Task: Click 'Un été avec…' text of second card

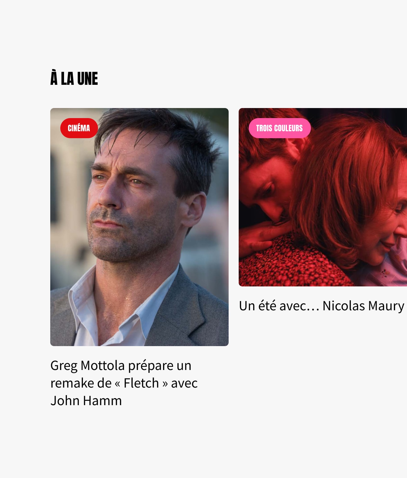Action: [279, 306]
